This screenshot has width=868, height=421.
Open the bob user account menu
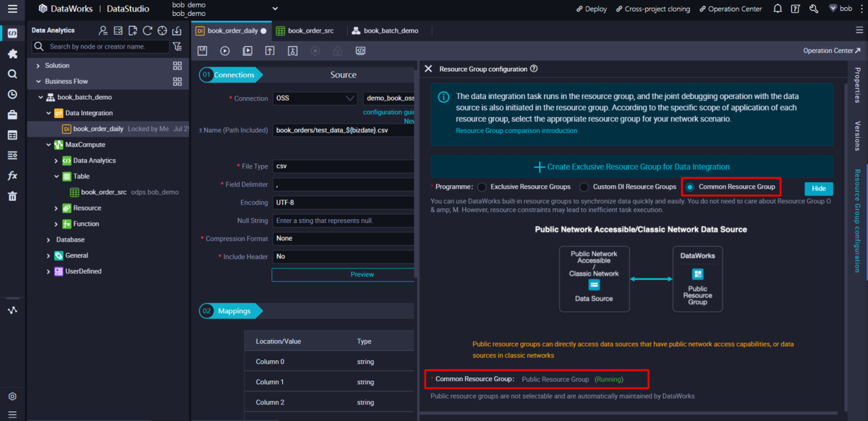coord(842,9)
